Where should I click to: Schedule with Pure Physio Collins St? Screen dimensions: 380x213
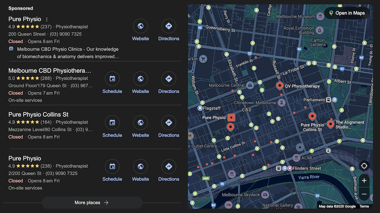[112, 127]
